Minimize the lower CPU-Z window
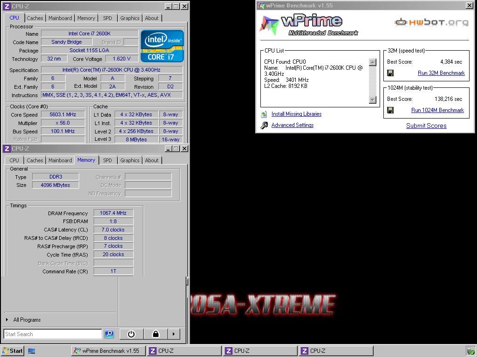The height and width of the screenshot is (357, 477). coord(169,149)
